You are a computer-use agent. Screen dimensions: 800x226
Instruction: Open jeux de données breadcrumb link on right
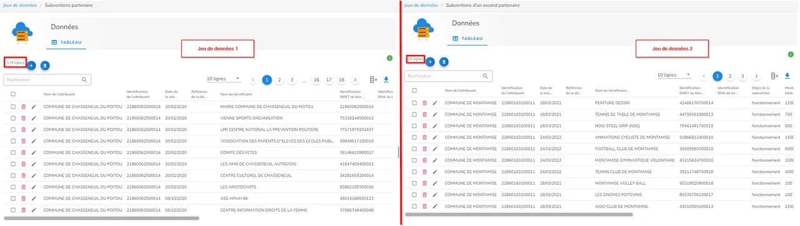click(421, 5)
